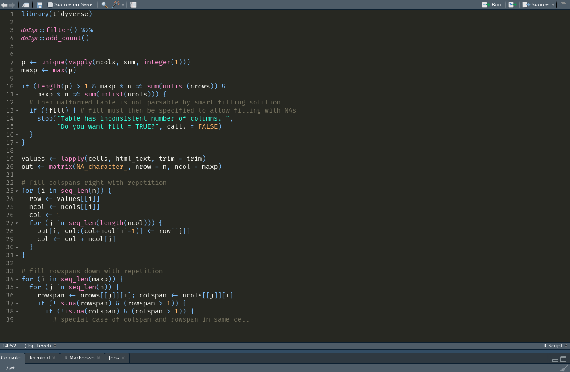570x372 pixels.
Task: Collapse the if-block fold at line 38
Action: (x=17, y=312)
